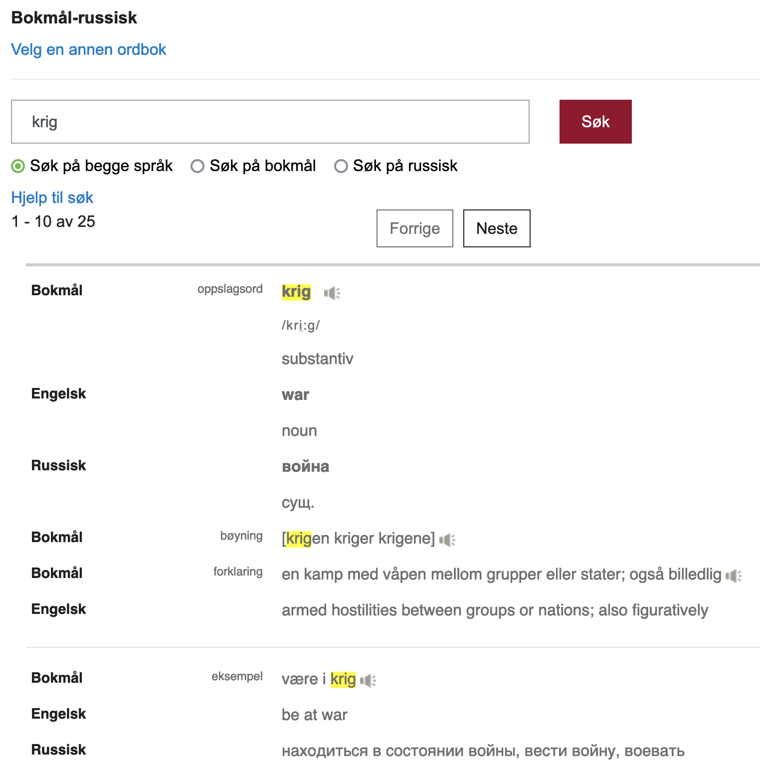
Task: Click the result count '1 - 10 av 25'
Action: (x=53, y=221)
